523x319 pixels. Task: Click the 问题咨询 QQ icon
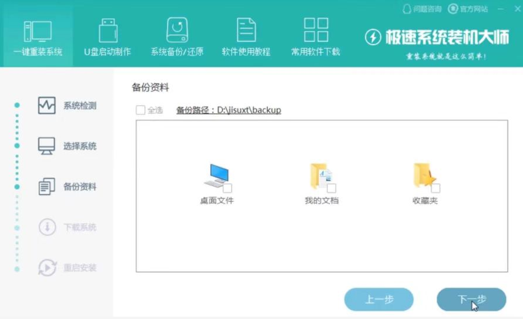click(x=407, y=9)
